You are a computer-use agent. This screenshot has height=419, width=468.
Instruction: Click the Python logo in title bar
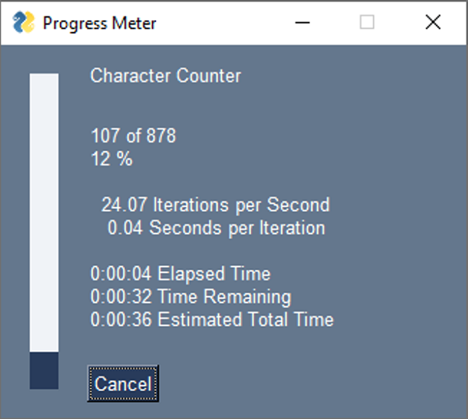23,23
